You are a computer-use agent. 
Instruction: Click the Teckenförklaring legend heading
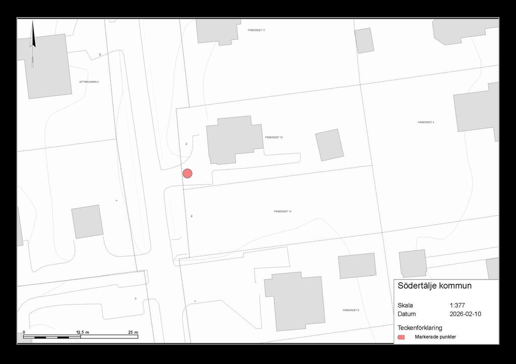pyautogui.click(x=420, y=328)
